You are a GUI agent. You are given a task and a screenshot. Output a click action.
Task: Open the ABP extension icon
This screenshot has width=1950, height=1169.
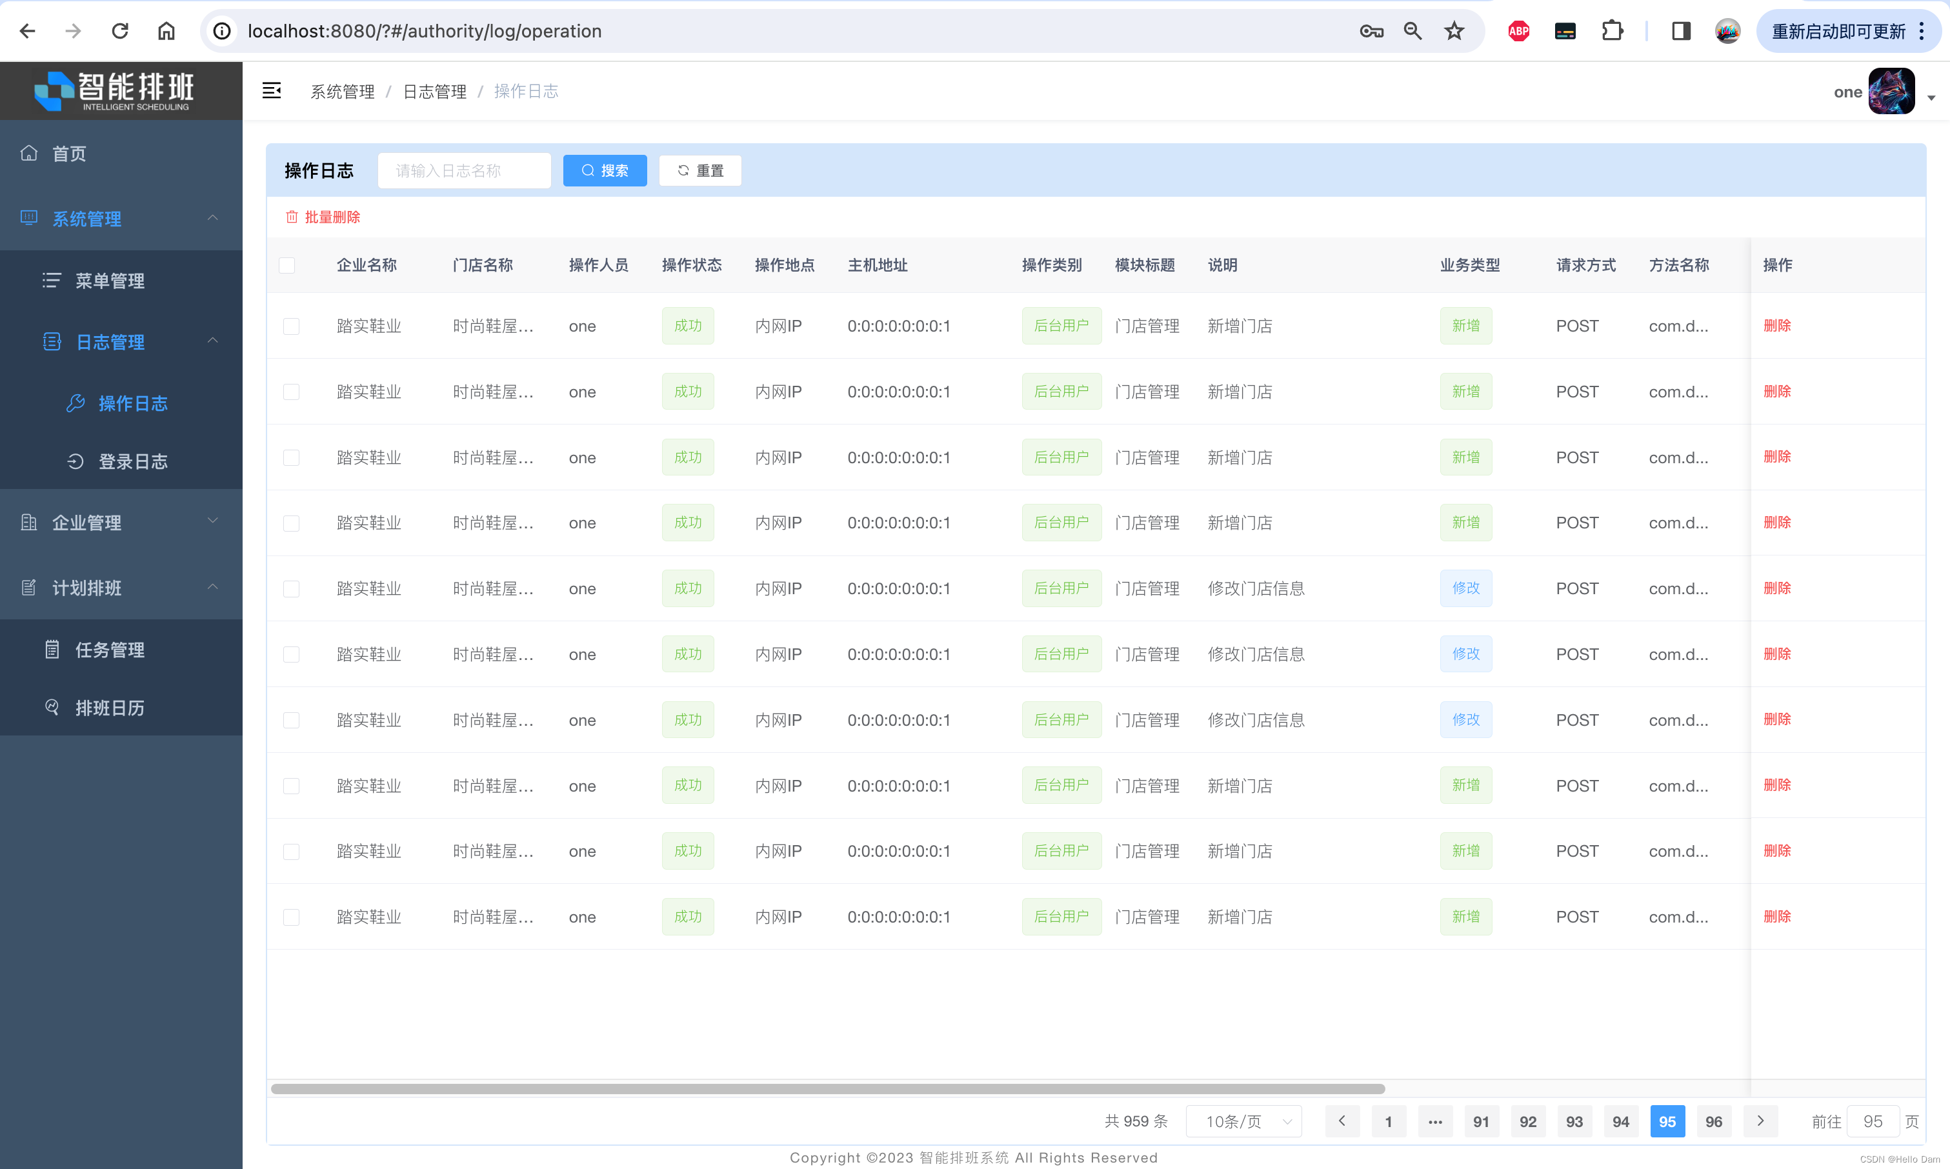(1518, 32)
